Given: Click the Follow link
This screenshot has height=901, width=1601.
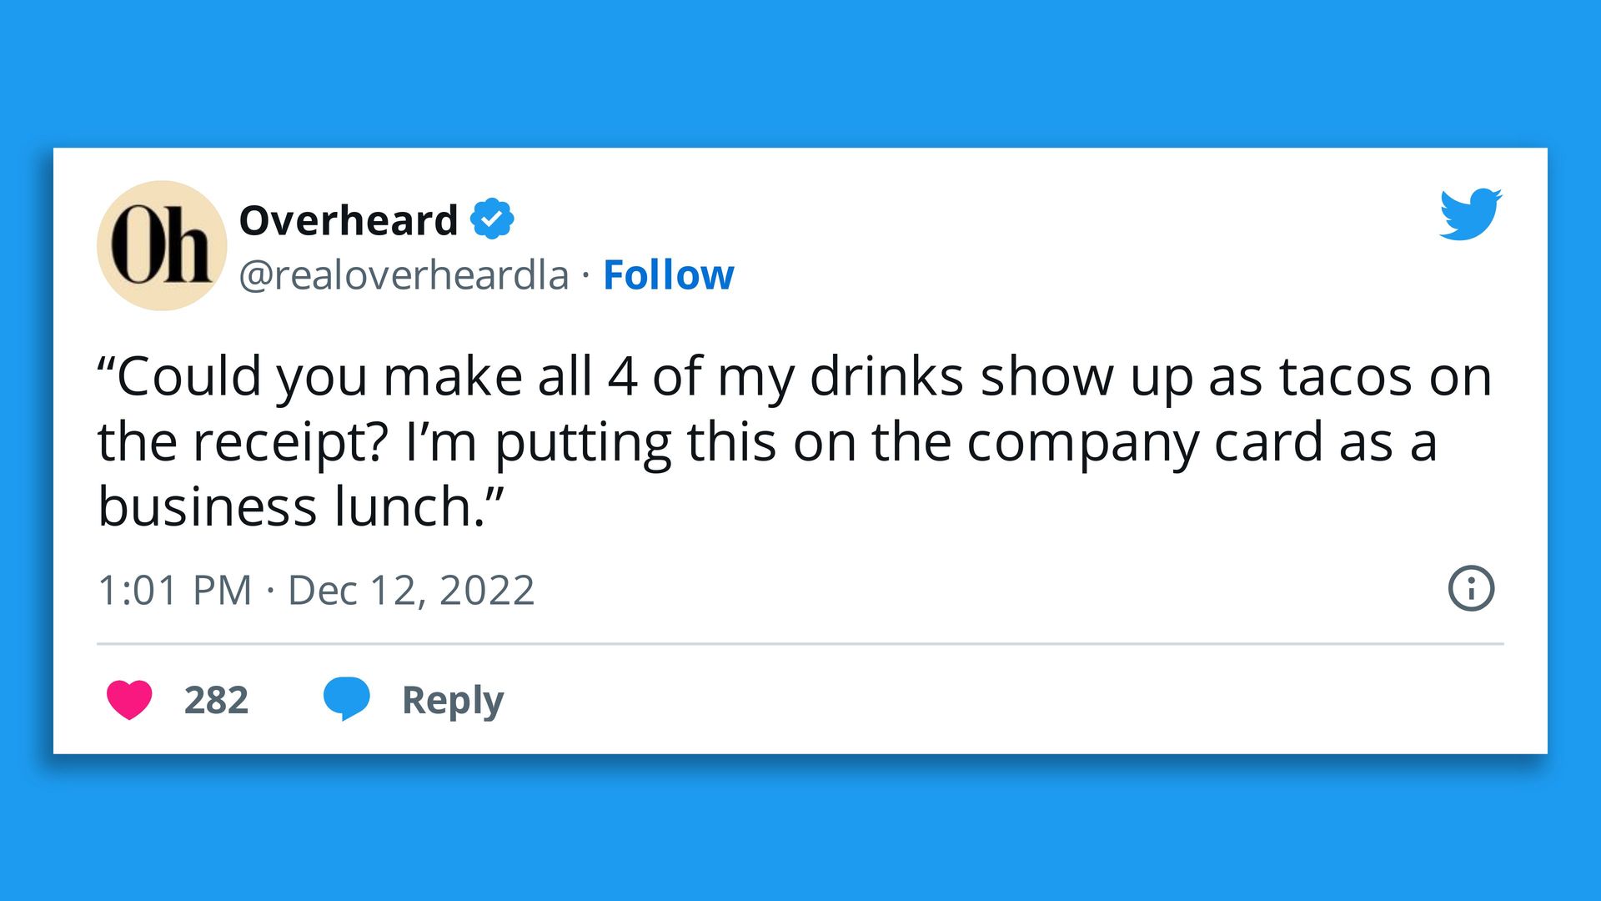Looking at the screenshot, I should (x=668, y=275).
